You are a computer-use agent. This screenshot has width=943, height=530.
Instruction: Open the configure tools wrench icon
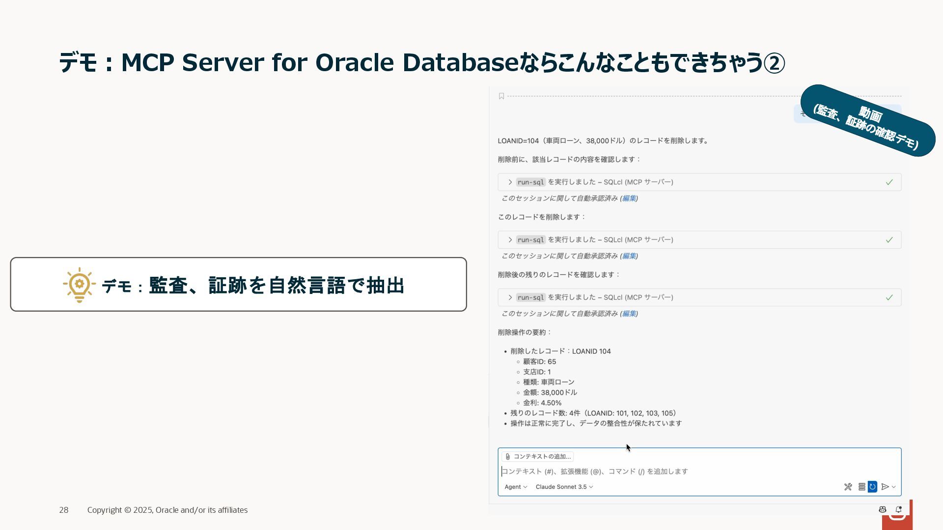tap(848, 487)
